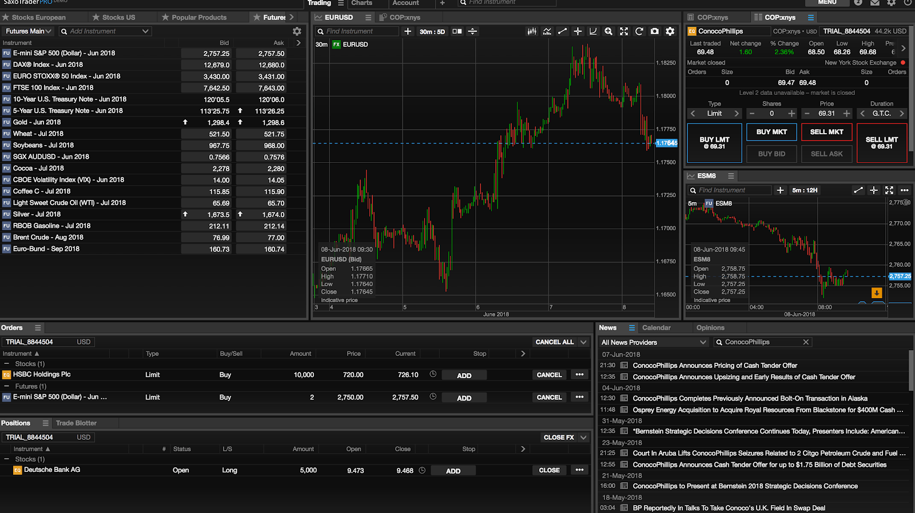Open more options in ESM8 chart toolbar
Image resolution: width=915 pixels, height=513 pixels.
904,190
